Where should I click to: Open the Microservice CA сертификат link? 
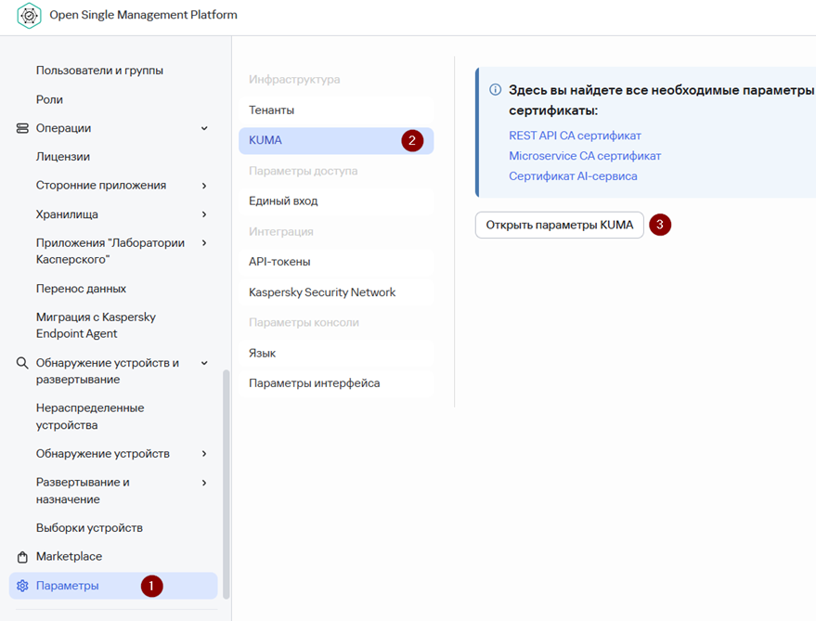click(x=585, y=156)
